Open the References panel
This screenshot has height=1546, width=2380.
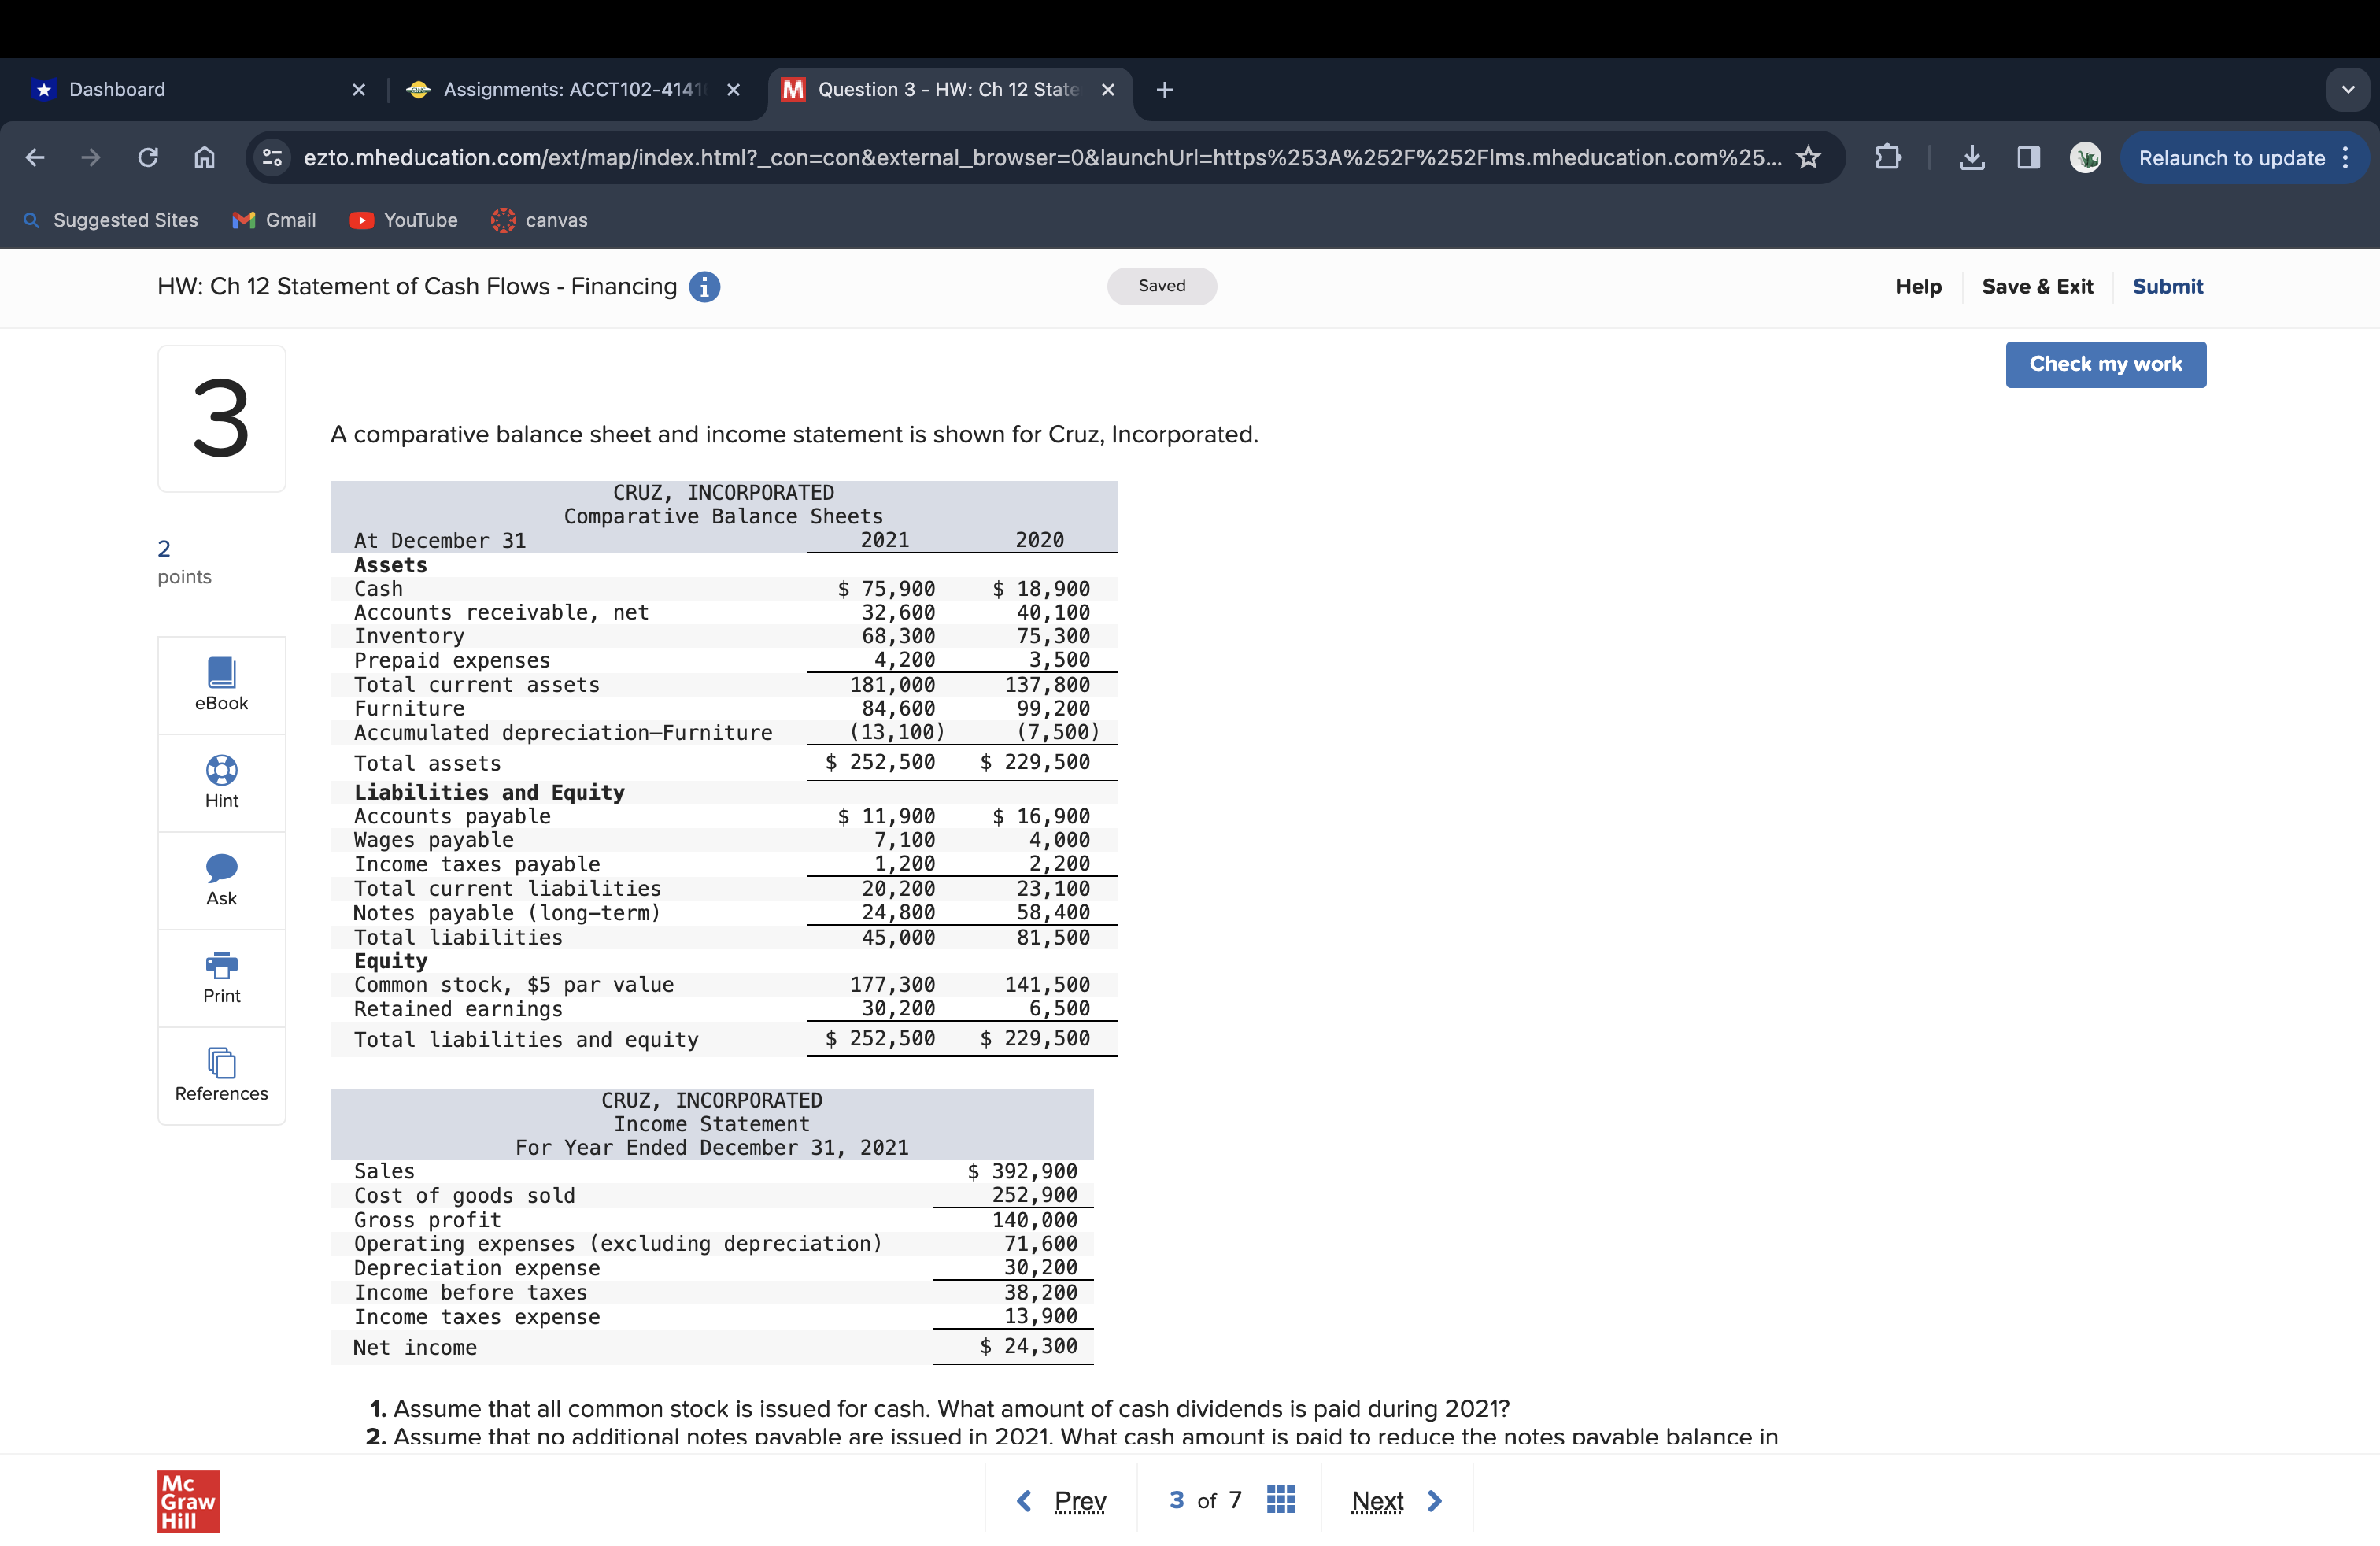point(221,1063)
